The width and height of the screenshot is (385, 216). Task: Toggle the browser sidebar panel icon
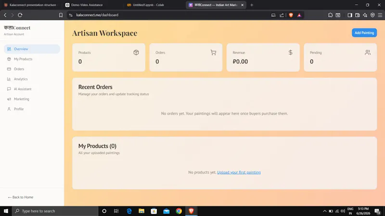[350, 15]
